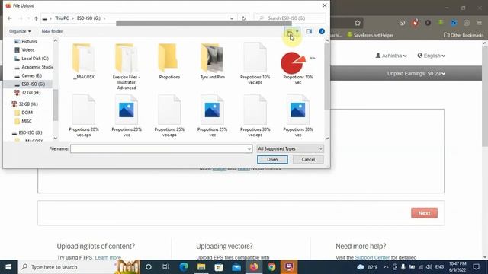Click the file list vertical scrollbar
Viewport: 488px width, 274px height.
click(x=327, y=76)
